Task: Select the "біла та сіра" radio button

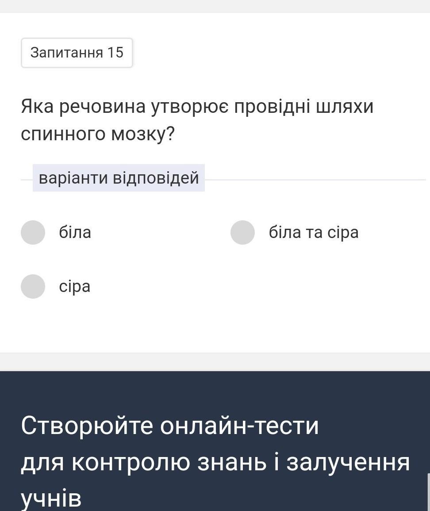Action: pyautogui.click(x=242, y=232)
